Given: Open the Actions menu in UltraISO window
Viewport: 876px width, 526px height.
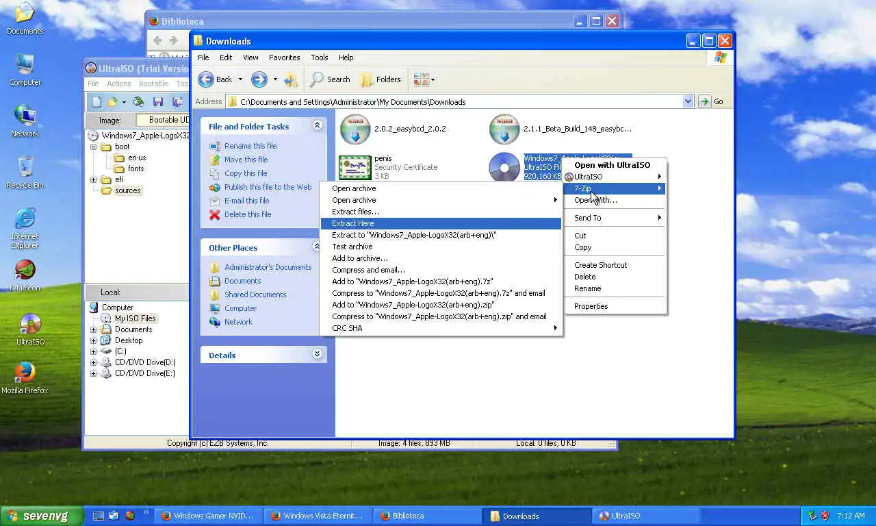Looking at the screenshot, I should click(x=118, y=84).
